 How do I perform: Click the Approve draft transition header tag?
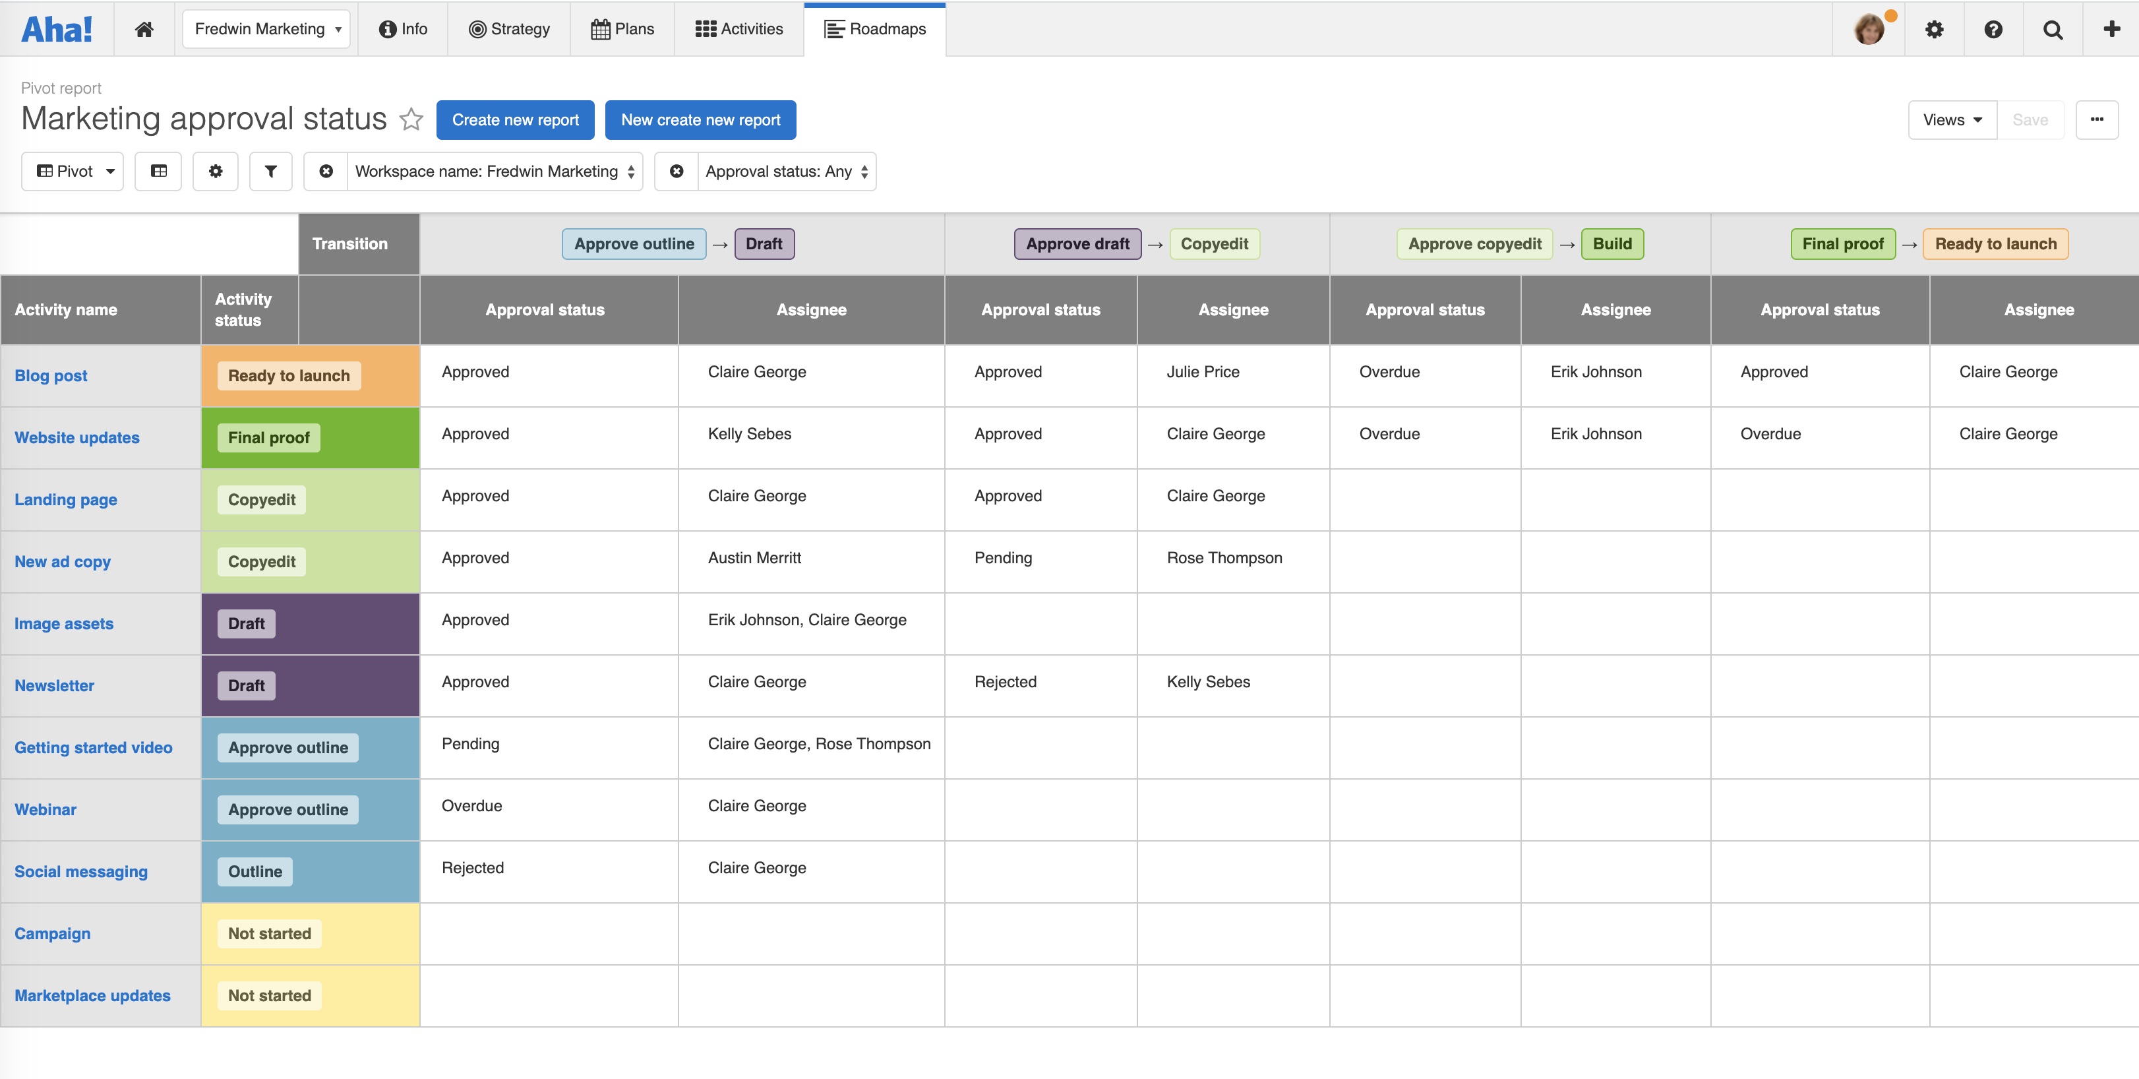(1077, 244)
